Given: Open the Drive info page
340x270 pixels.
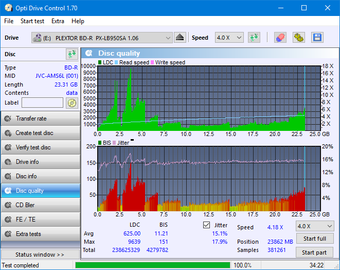Looking at the screenshot, I should 40,162.
